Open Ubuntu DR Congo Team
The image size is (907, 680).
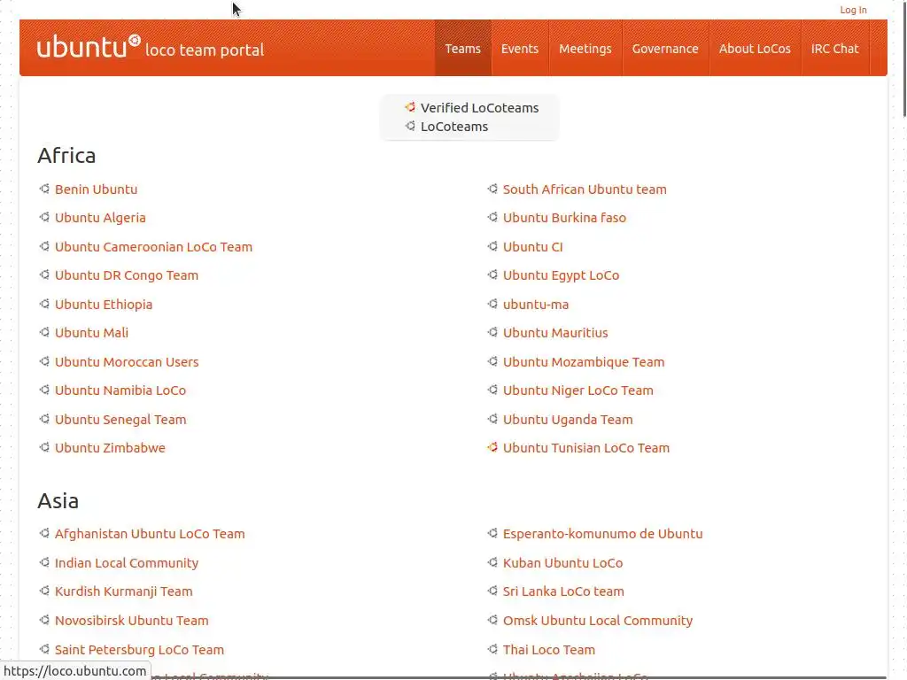[126, 275]
